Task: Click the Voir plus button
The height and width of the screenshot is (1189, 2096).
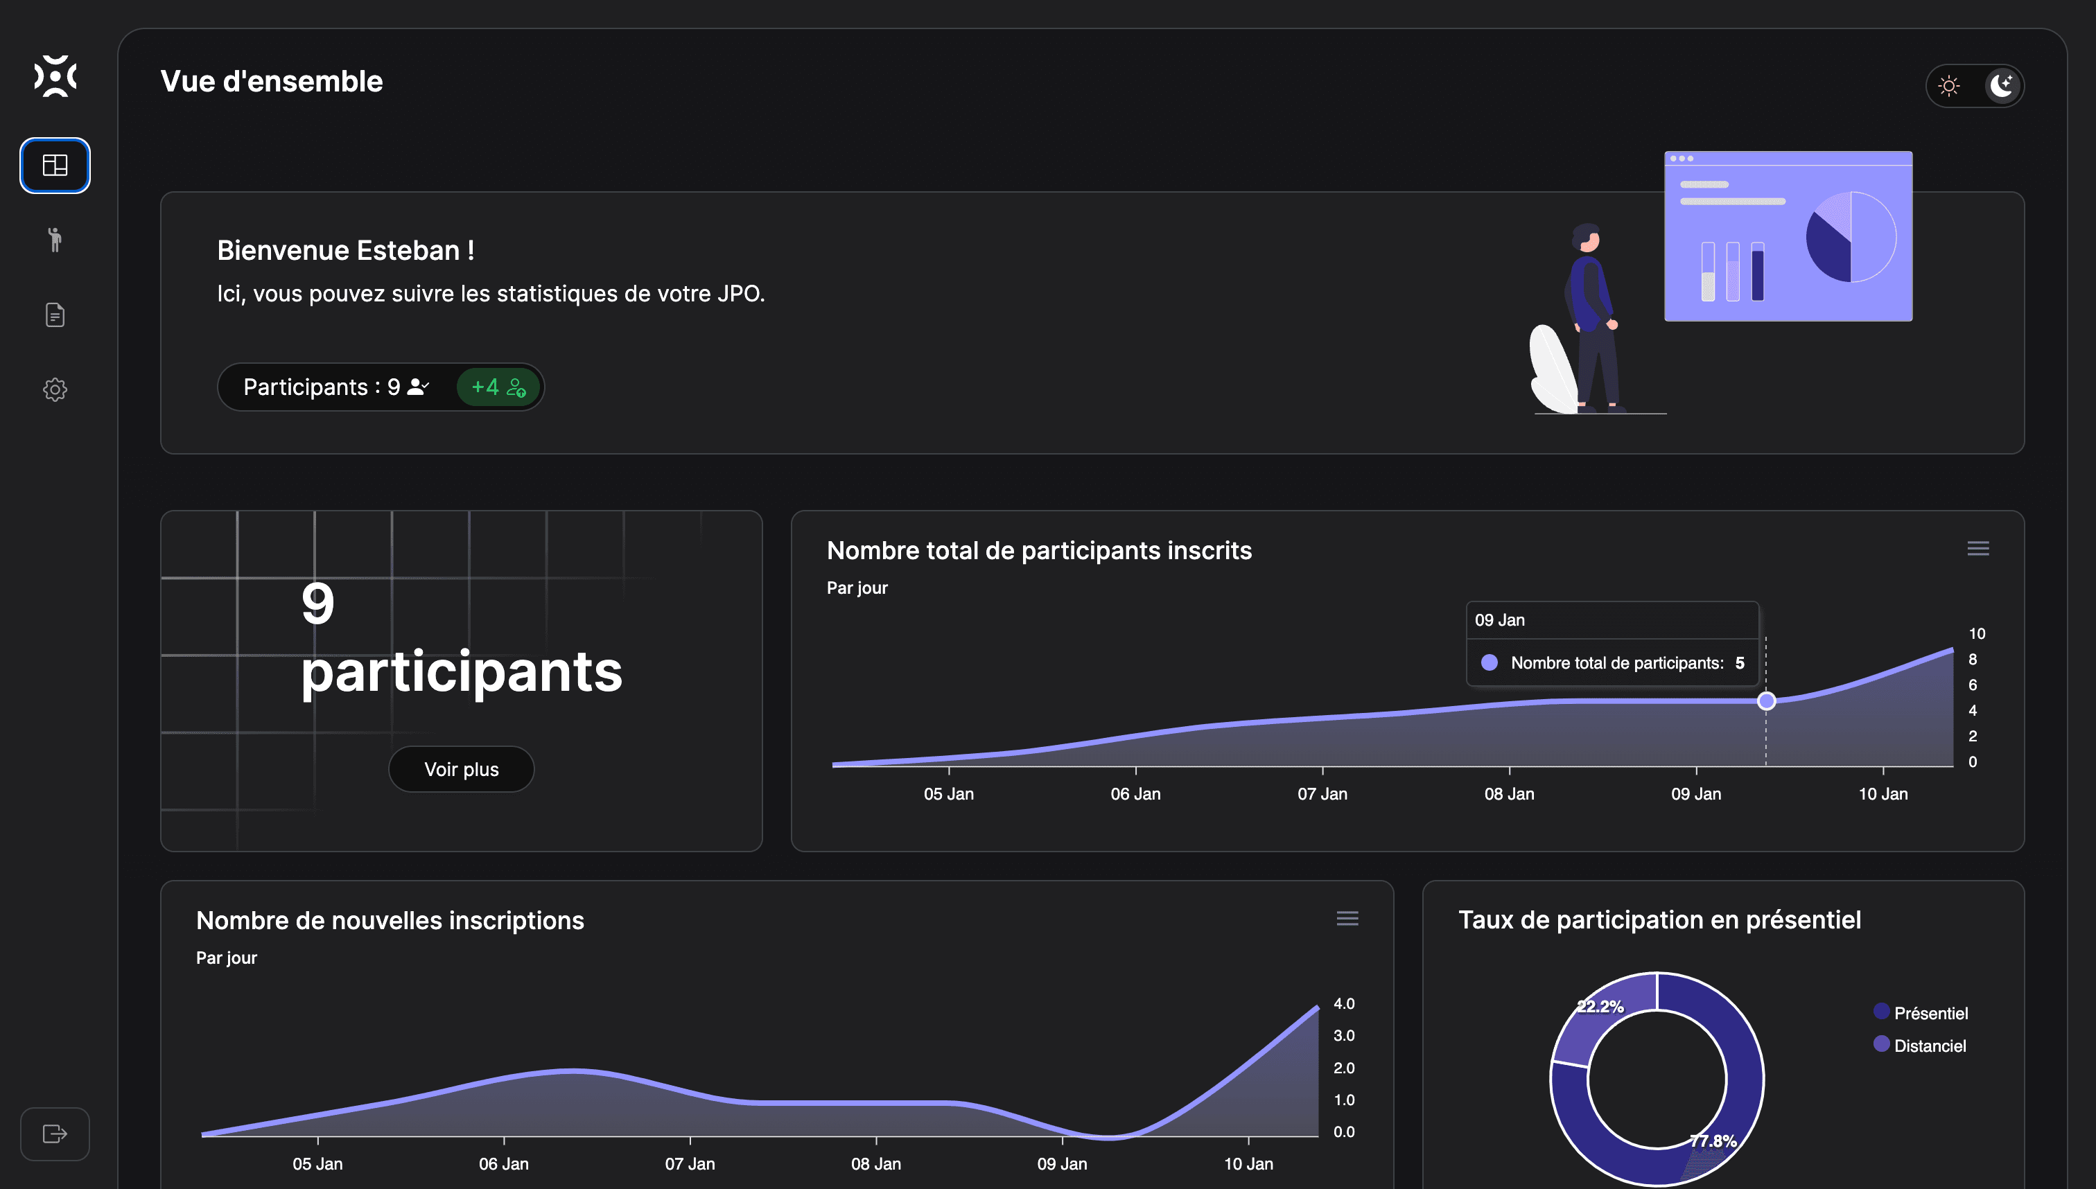Action: pos(462,769)
